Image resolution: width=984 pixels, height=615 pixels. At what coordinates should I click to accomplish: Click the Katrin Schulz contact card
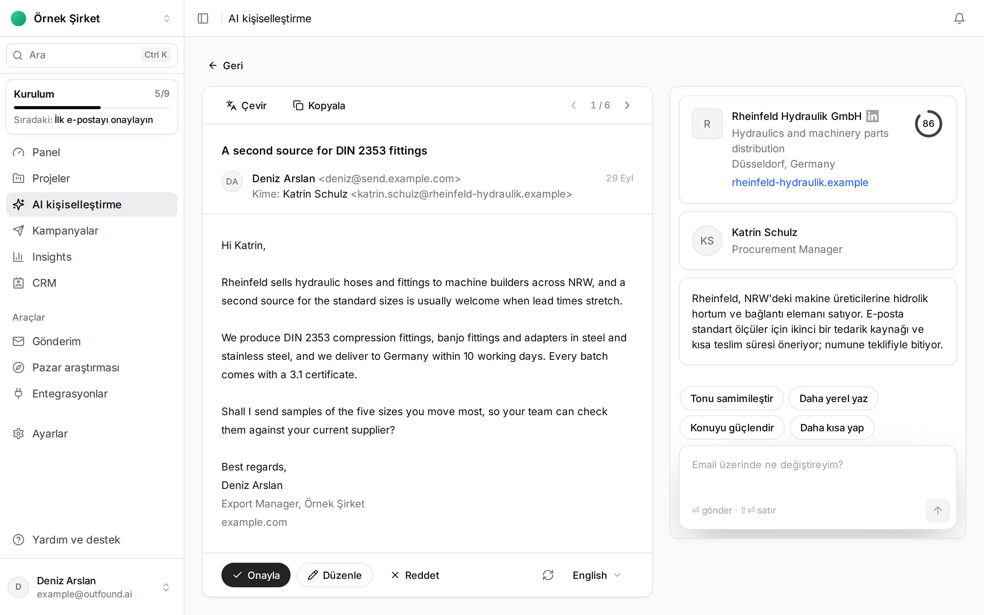[818, 240]
